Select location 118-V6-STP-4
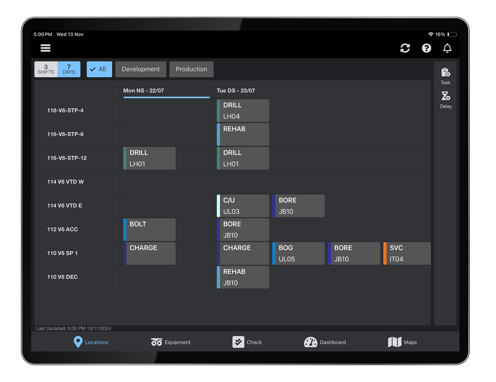This screenshot has height=382, width=496. [65, 110]
